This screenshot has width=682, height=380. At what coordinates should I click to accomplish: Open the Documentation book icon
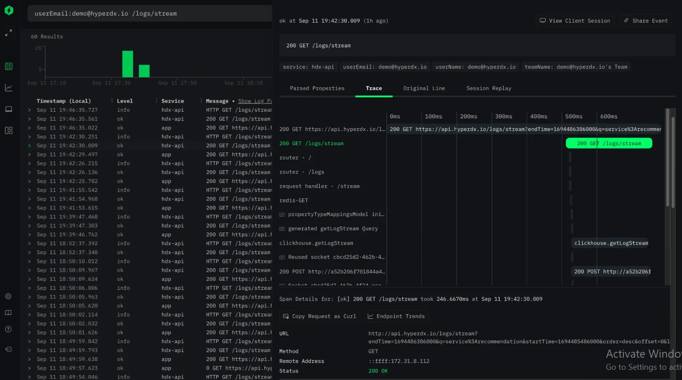(x=8, y=313)
